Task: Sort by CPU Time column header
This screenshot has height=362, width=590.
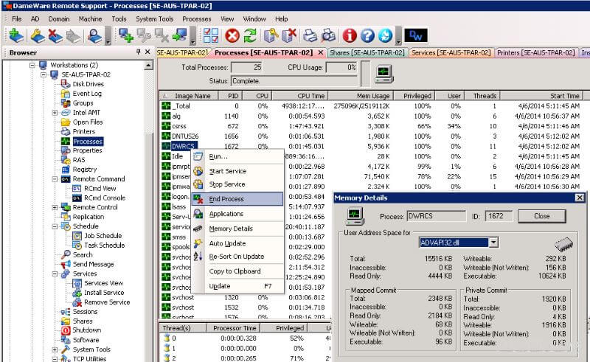Action: 300,96
